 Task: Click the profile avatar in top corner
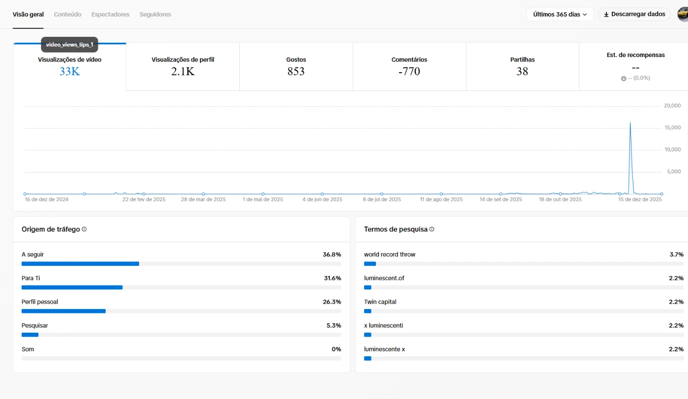click(683, 15)
